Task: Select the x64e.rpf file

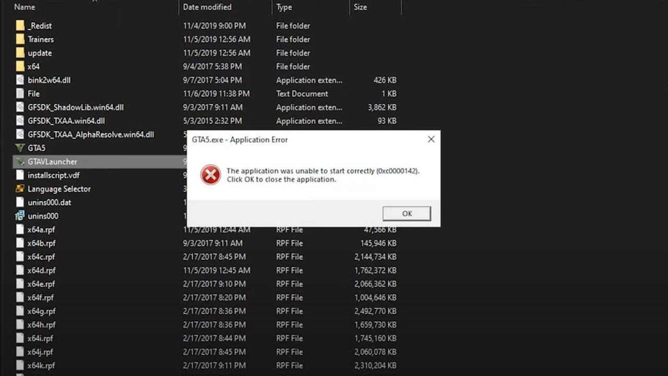Action: [x=41, y=284]
